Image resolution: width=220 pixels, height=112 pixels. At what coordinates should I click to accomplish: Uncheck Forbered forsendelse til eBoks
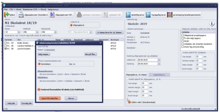39,89
